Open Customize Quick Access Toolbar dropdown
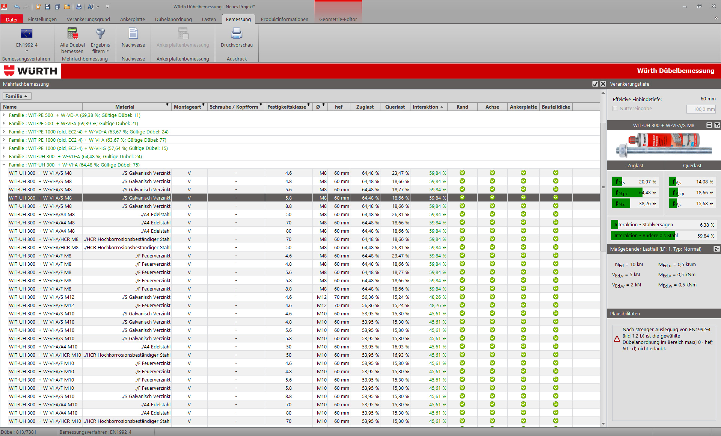The width and height of the screenshot is (721, 436). 107,6
